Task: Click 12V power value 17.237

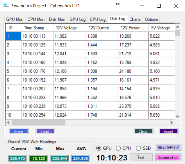Action: 133,45
